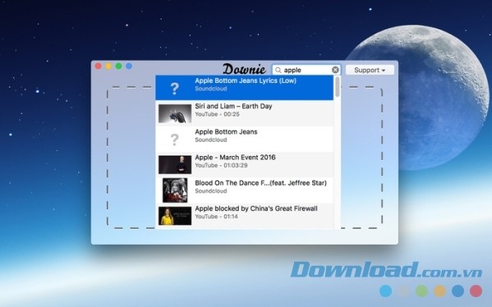This screenshot has width=492, height=307.
Task: Click the YouTube - 01:14 subtitle
Action: coord(217,217)
